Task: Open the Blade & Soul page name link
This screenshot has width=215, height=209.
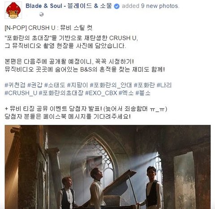Action: coord(69,6)
